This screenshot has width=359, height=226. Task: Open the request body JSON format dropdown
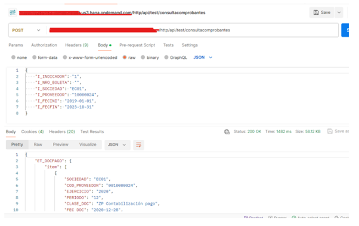tap(203, 57)
